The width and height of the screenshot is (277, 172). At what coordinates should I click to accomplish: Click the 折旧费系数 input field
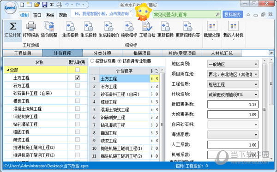click(x=233, y=104)
